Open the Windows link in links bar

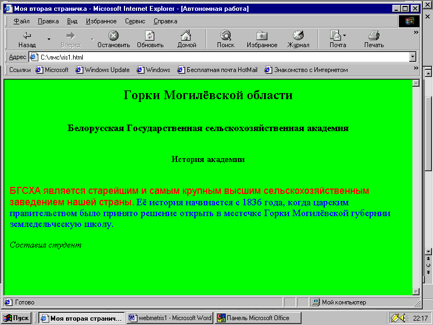[153, 70]
